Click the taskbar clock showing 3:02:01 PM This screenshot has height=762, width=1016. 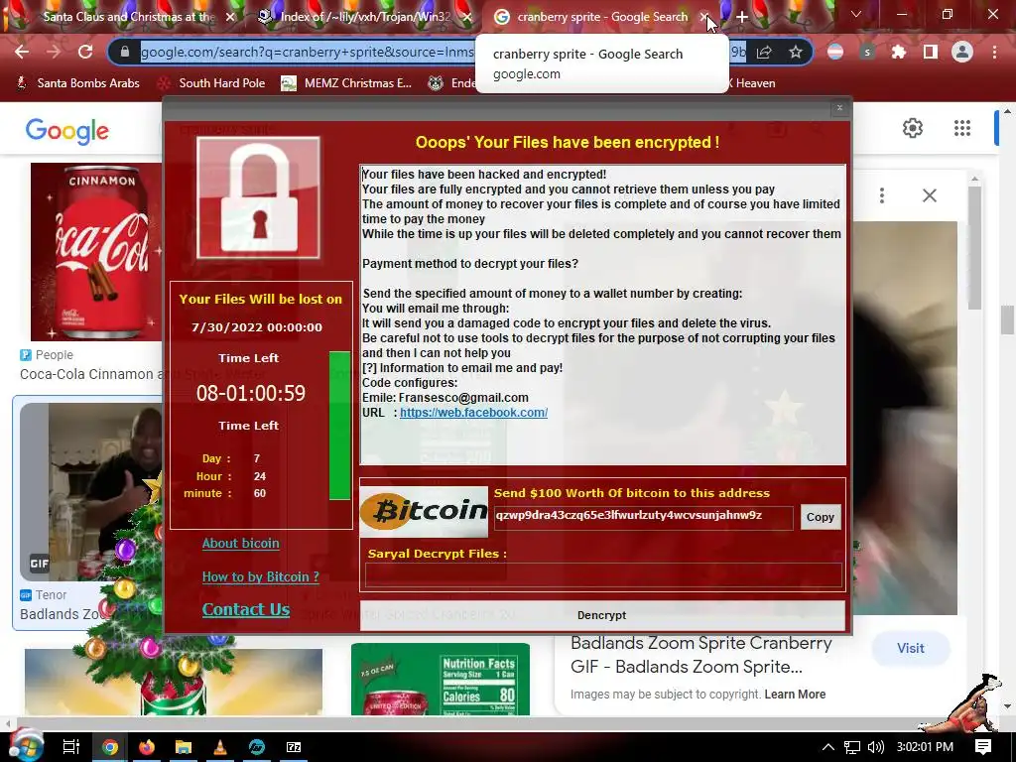[x=925, y=747]
